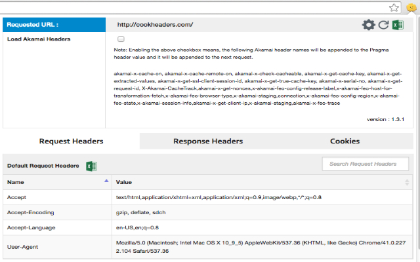Click the Mozilla/5.0 User-Agent value
The height and width of the screenshot is (262, 420).
[262, 247]
